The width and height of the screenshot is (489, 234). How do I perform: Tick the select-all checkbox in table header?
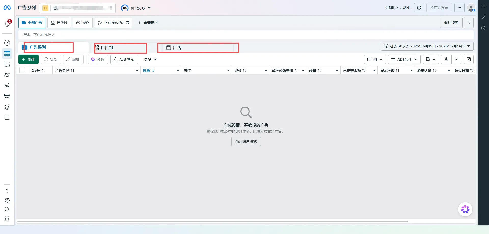(22, 70)
